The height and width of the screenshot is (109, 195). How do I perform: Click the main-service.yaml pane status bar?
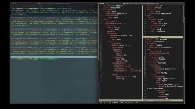[x=163, y=37]
